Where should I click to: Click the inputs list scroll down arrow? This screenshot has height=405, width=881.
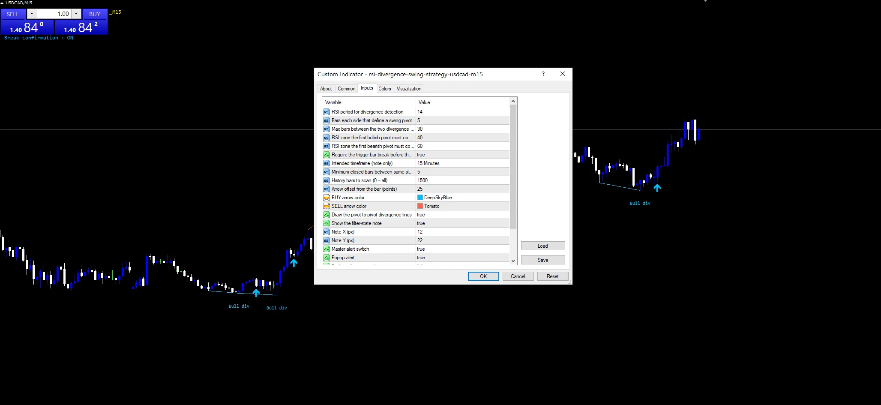coord(513,261)
